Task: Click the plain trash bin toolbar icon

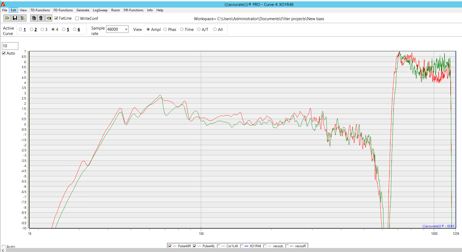Action: [x=41, y=18]
